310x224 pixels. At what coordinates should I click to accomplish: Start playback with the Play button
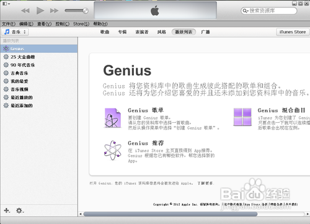40,11
